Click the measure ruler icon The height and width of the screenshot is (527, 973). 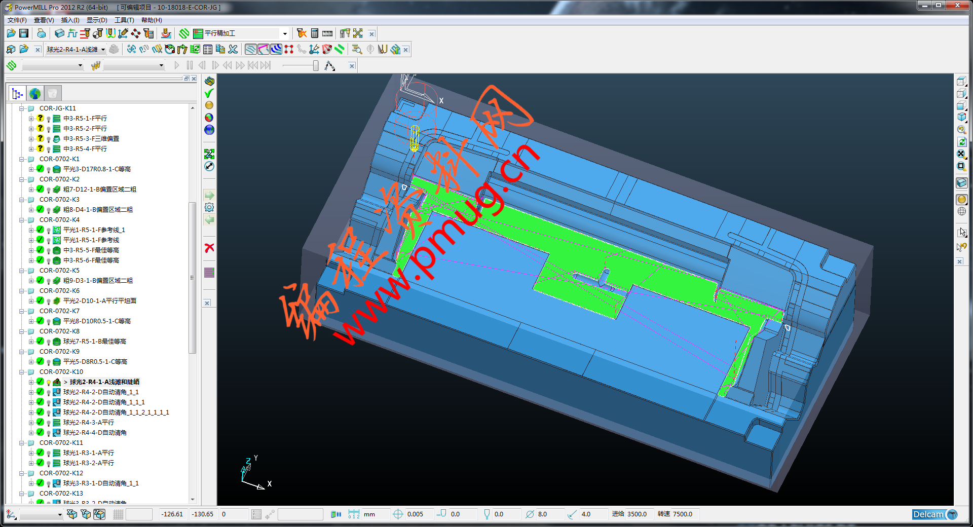click(x=327, y=33)
